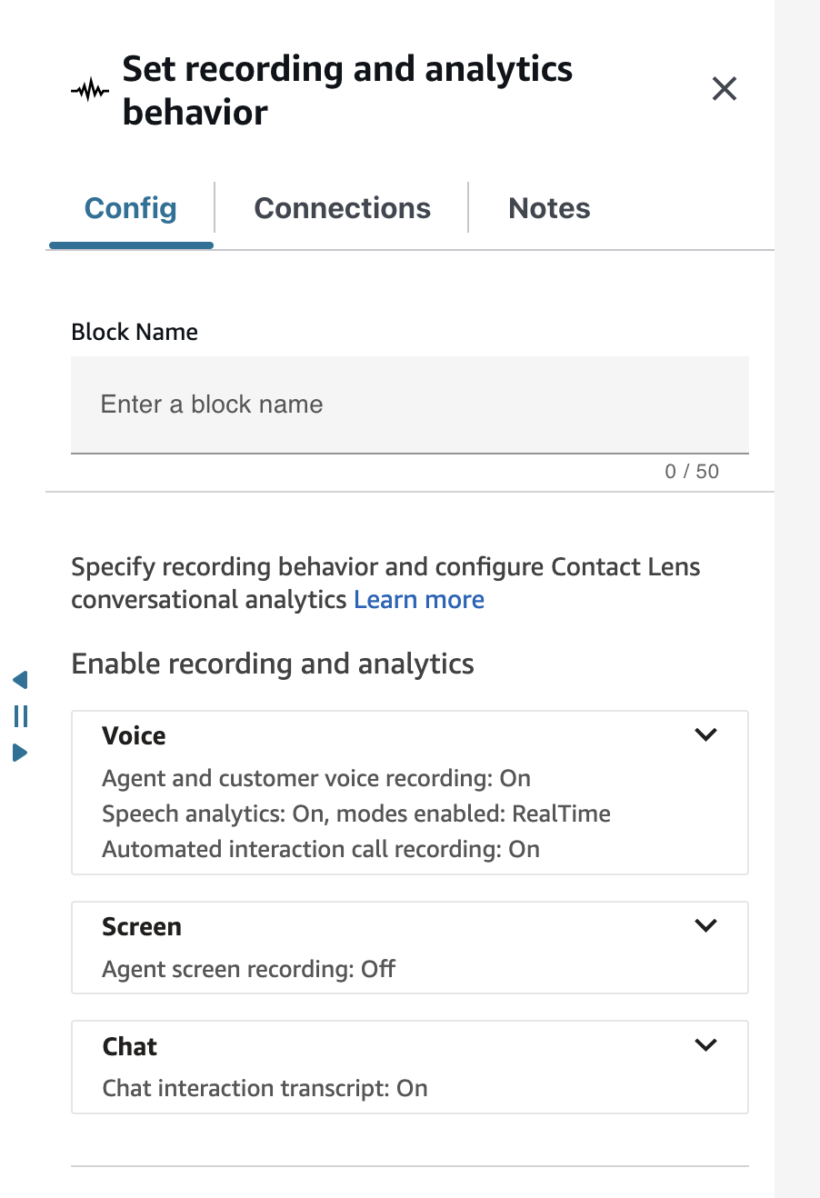The image size is (820, 1198).
Task: Click the Agent screen recording: Off status
Action: [x=248, y=969]
